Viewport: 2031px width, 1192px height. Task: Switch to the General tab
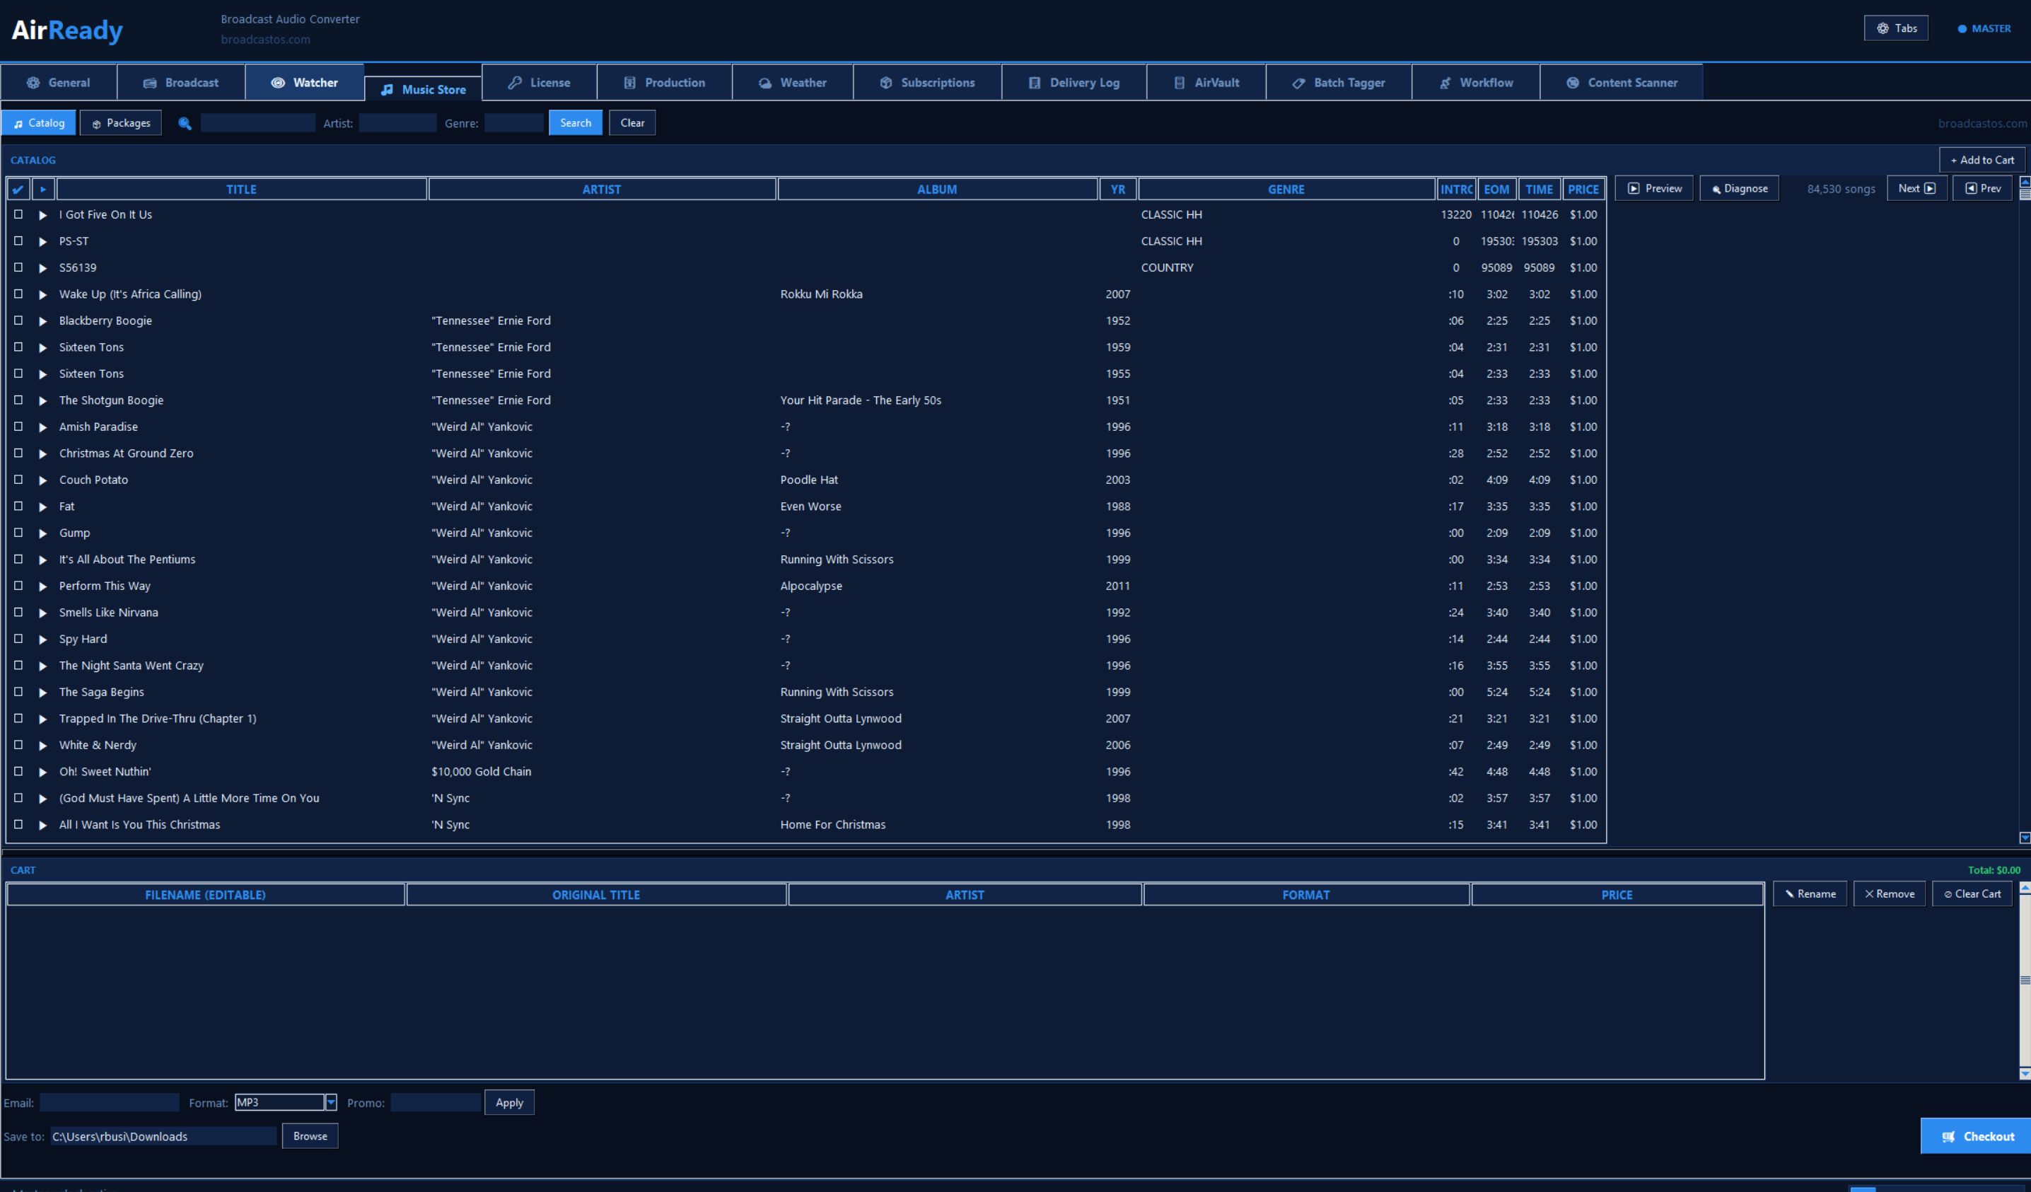[59, 82]
